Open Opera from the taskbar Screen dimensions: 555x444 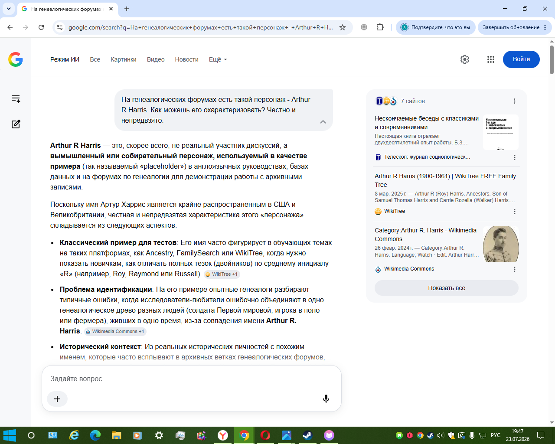point(265,435)
